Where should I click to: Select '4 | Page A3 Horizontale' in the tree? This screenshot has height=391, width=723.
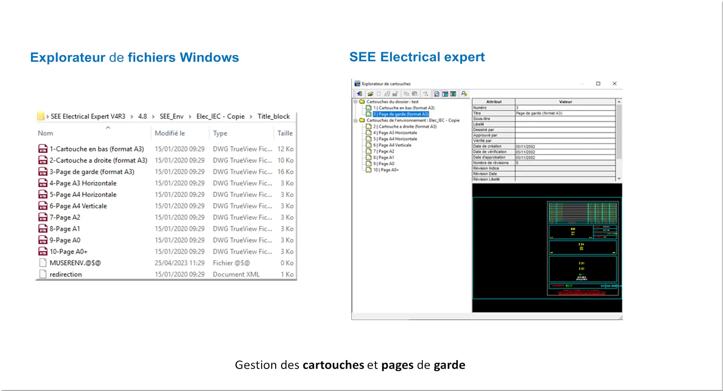tap(395, 133)
